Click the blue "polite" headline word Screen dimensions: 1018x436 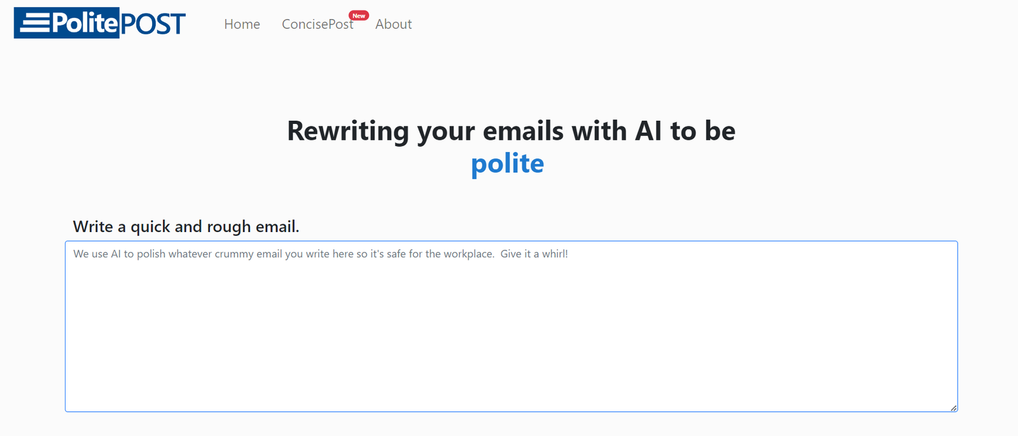(x=508, y=163)
